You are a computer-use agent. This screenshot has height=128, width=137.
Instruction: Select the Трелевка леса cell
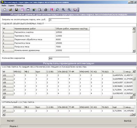[34, 36]
